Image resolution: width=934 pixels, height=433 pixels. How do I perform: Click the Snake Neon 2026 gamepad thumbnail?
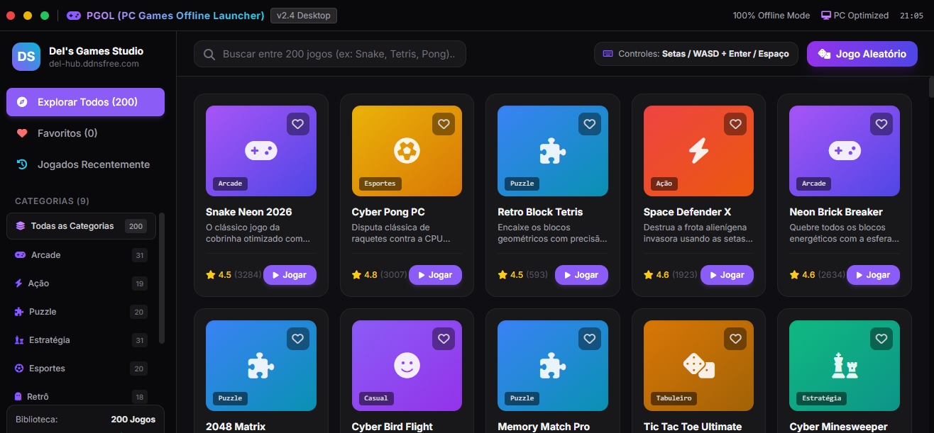click(261, 150)
